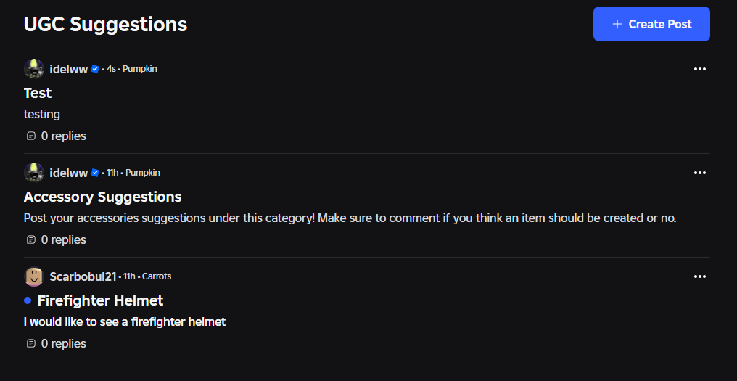
Task: Click the replies icon under Firefighter Helmet
Action: pos(30,343)
